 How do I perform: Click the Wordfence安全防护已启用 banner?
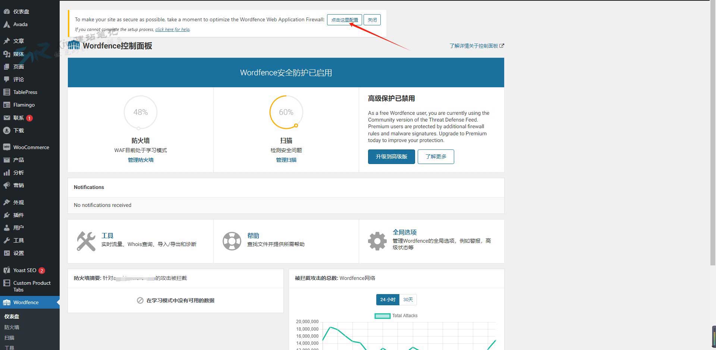(x=286, y=73)
